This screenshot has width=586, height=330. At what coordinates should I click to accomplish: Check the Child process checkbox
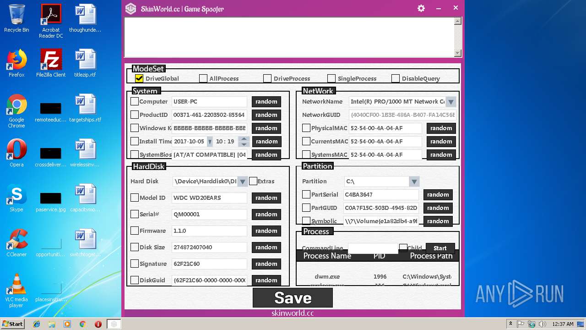click(x=403, y=247)
